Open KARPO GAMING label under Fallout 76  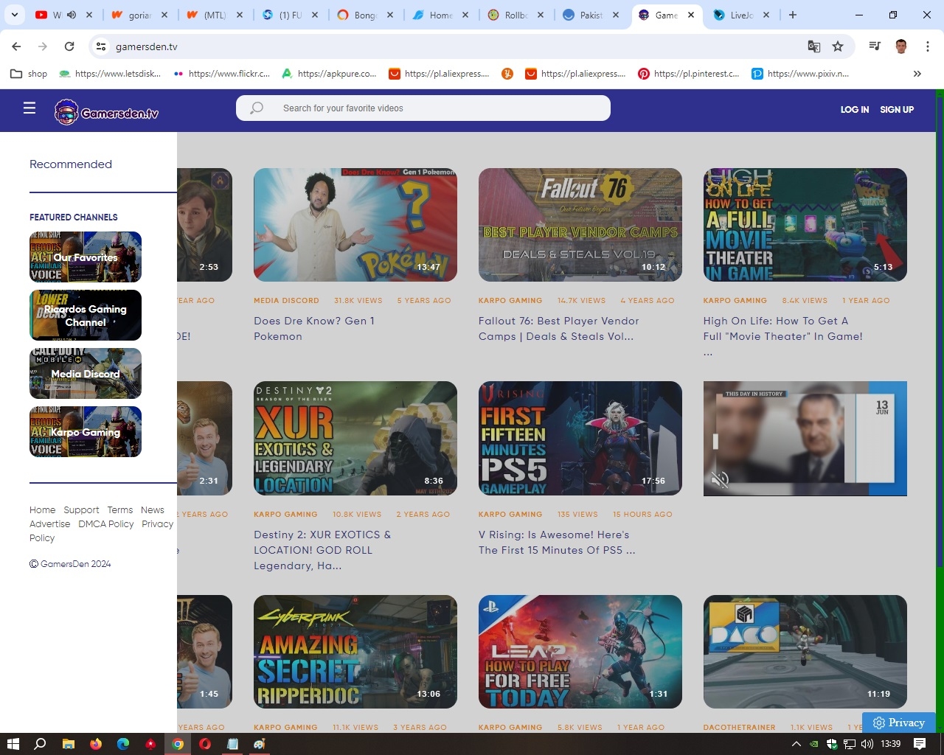coord(510,301)
